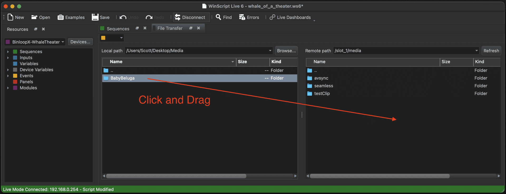
Task: Expand the Sequences tree node
Action: coord(8,52)
